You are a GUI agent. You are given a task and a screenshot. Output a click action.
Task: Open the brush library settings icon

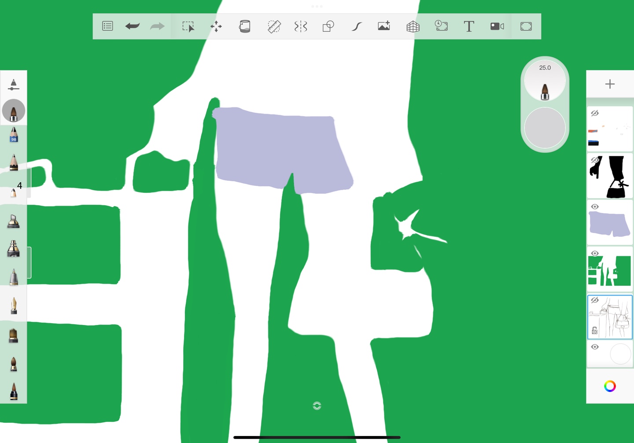click(14, 84)
